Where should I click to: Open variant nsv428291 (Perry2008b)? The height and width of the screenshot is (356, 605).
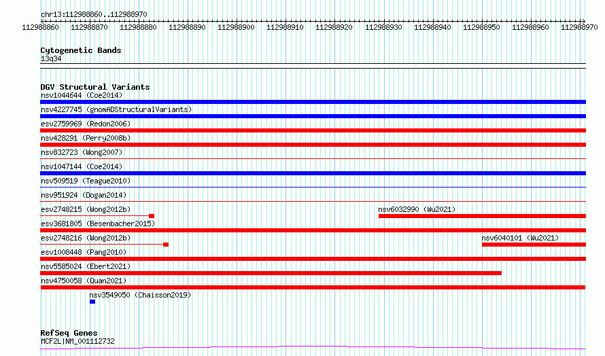(x=86, y=138)
